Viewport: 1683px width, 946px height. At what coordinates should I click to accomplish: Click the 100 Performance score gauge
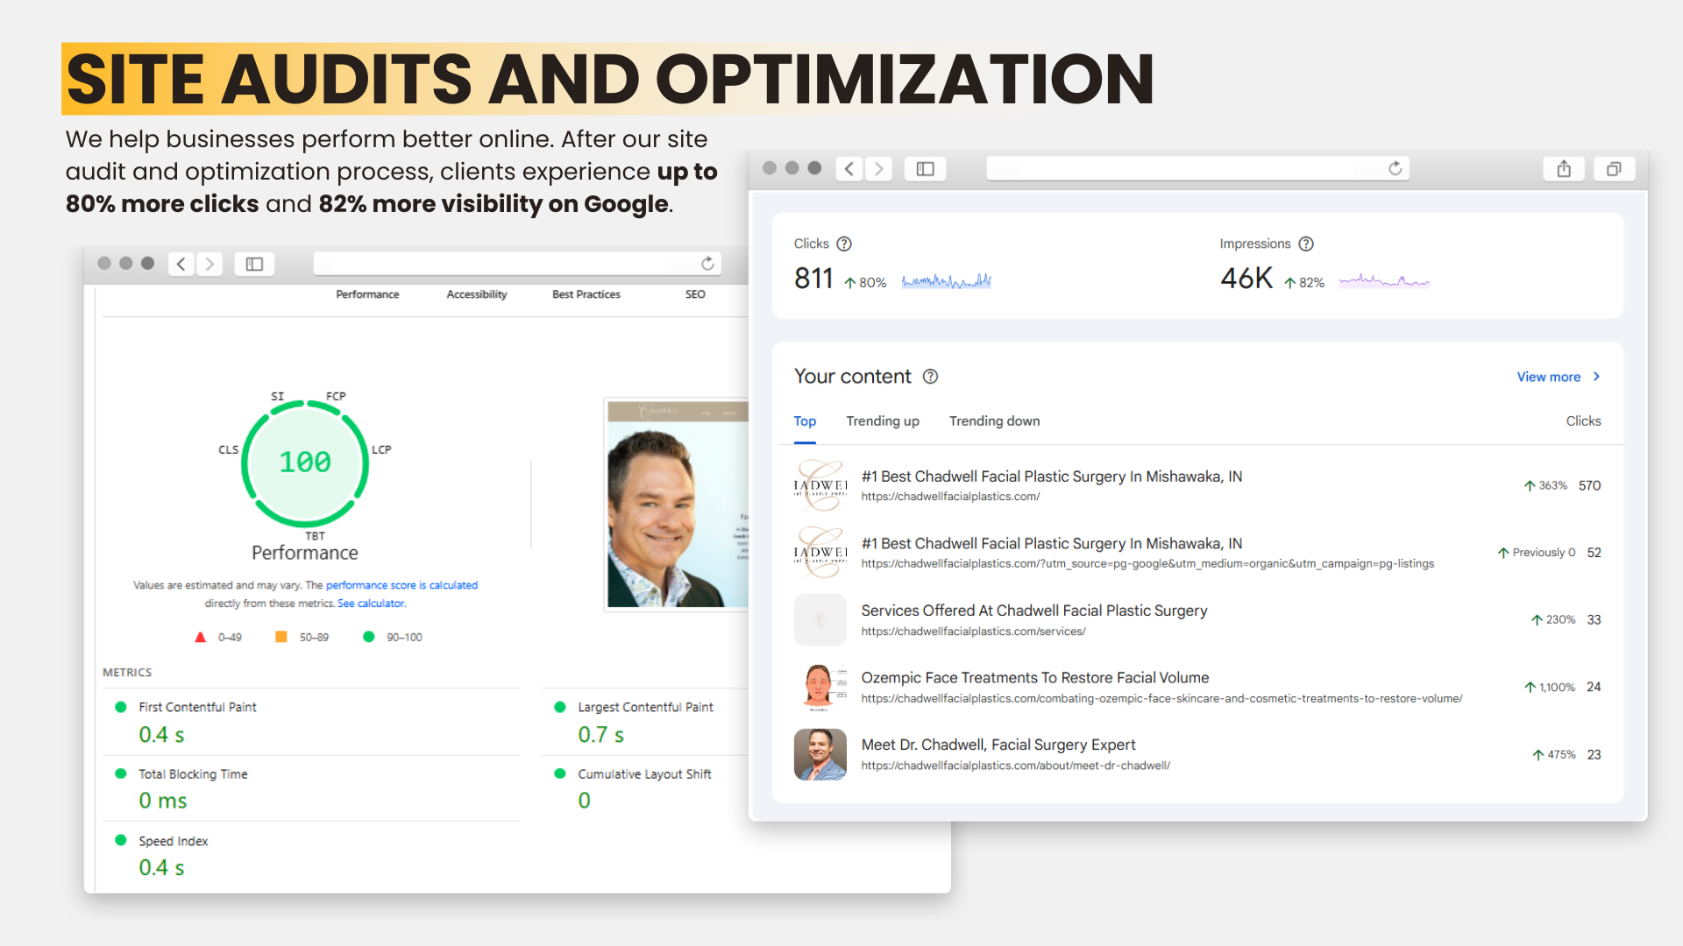click(x=305, y=462)
